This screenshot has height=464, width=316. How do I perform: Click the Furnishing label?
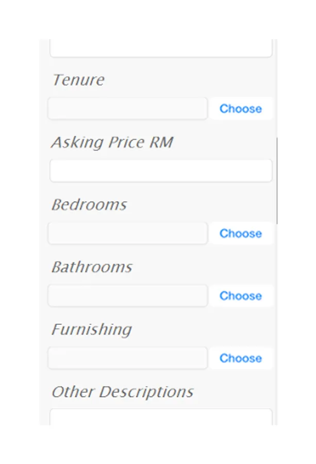coord(92,329)
